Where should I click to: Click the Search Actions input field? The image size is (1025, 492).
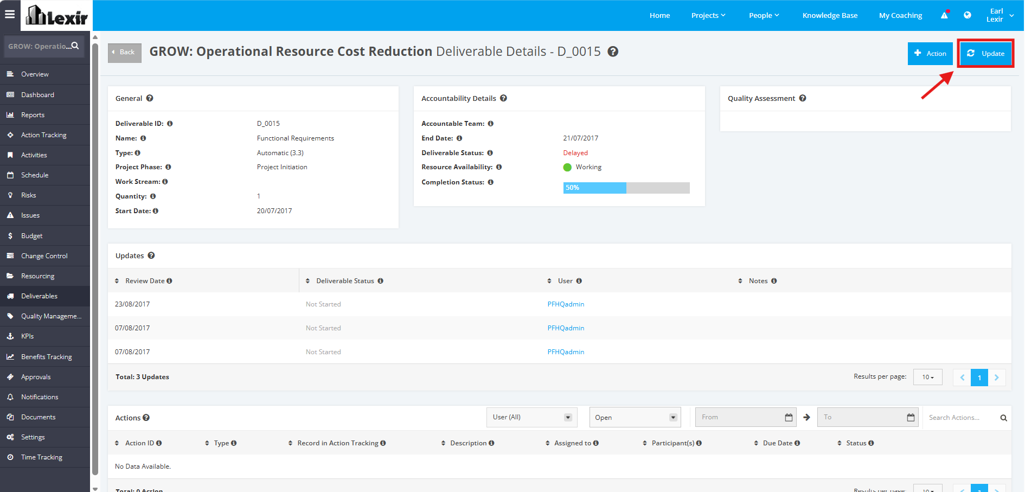pos(961,418)
